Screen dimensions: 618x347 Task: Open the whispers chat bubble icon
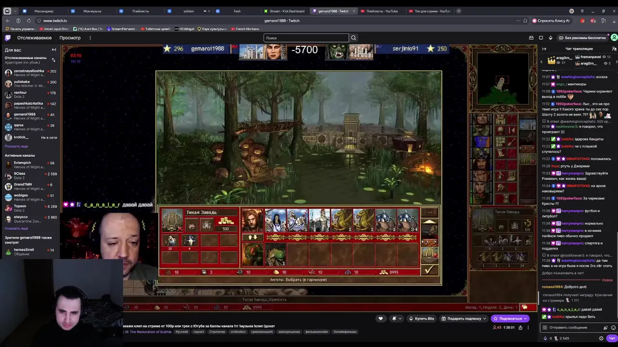point(541,38)
